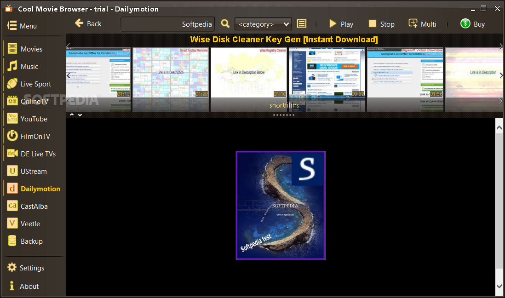Open the Live Sport section
The image size is (505, 298).
tap(29, 84)
